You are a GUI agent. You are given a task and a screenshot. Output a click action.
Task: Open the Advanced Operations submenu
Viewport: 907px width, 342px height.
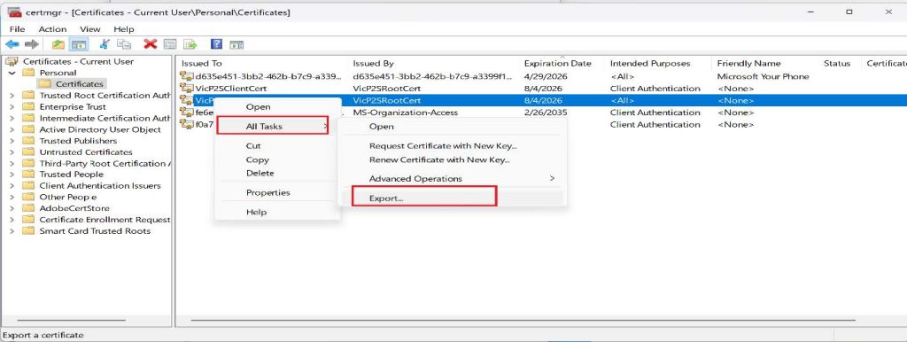pos(453,179)
